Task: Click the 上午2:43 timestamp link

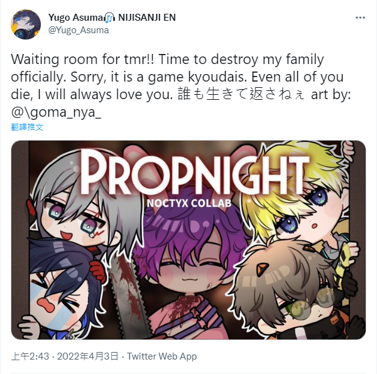Action: pyautogui.click(x=30, y=356)
